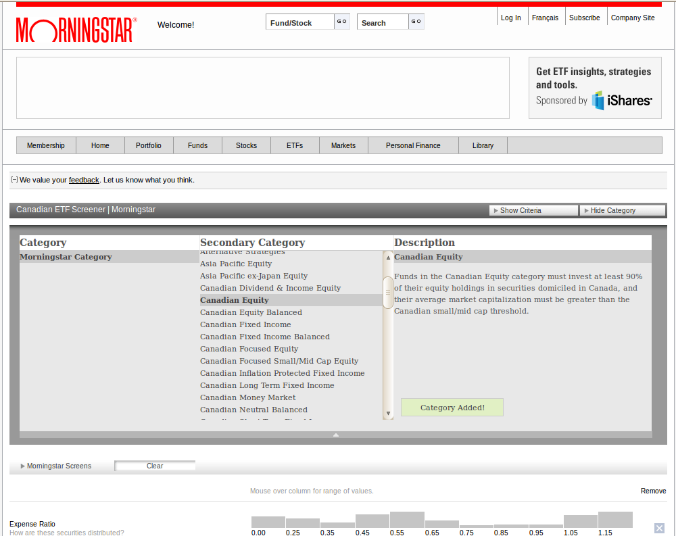Viewport: 676px width, 536px height.
Task: Open the Stocks nav tab
Action: coord(246,145)
